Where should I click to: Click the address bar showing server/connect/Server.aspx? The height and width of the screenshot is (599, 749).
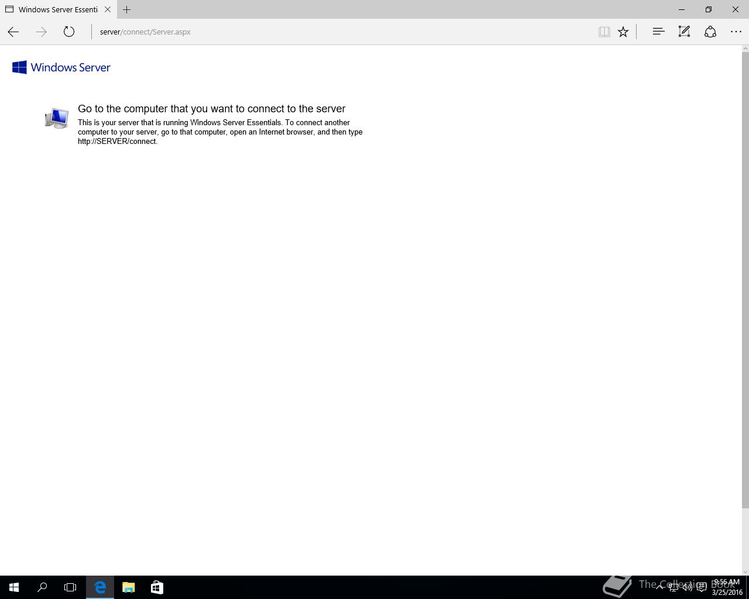pos(342,32)
